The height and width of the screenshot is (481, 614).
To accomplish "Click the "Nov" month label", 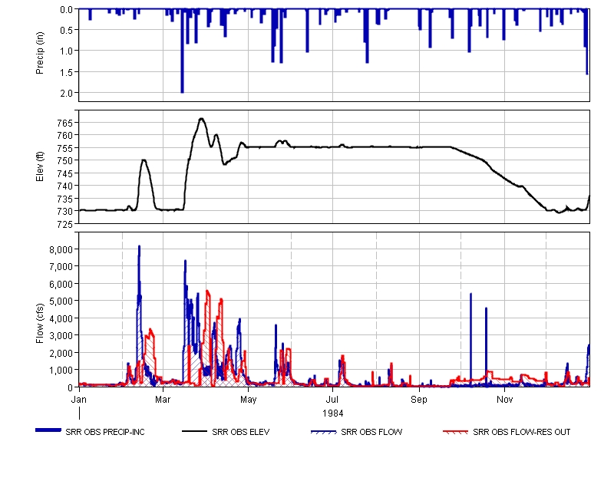I will click(505, 400).
